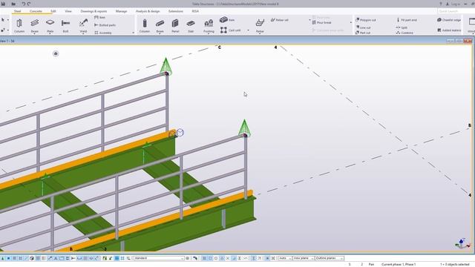The height and width of the screenshot is (267, 475).
Task: Expand the Plate dropdown arrow
Action: [x=50, y=33]
